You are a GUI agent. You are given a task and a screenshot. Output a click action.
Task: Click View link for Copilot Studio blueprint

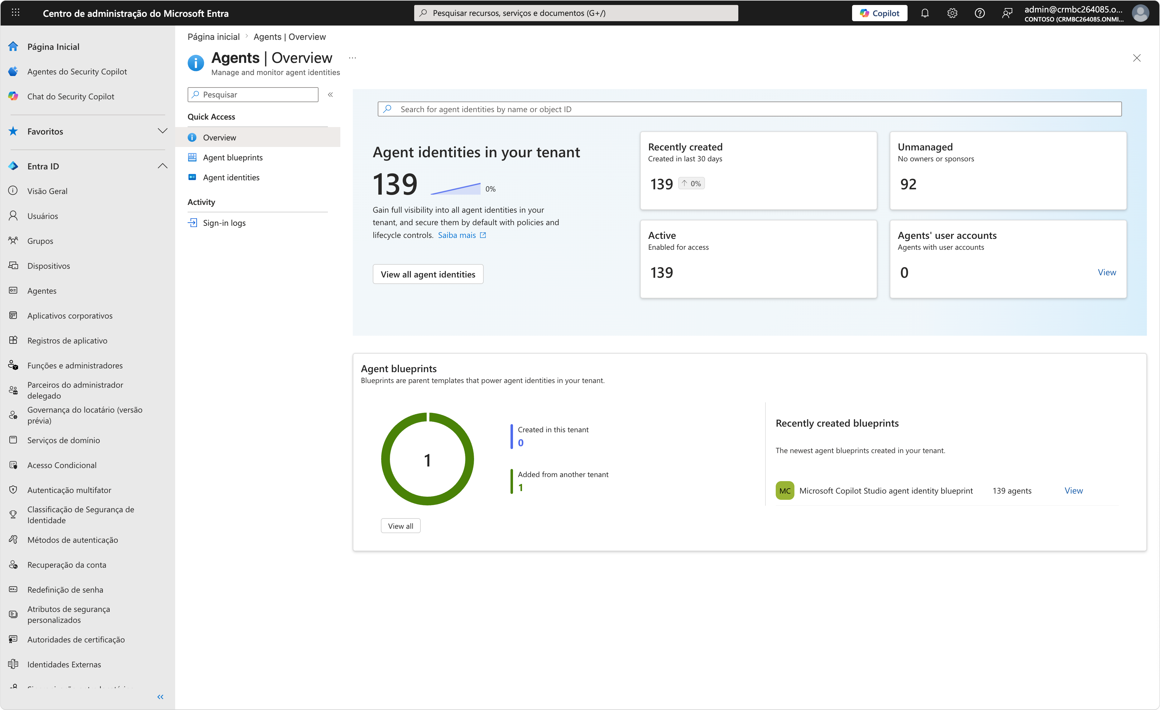click(1073, 491)
